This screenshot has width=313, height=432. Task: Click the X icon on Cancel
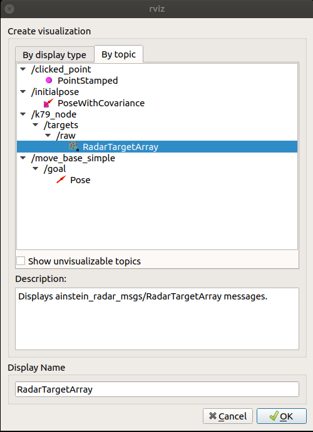[x=212, y=416]
